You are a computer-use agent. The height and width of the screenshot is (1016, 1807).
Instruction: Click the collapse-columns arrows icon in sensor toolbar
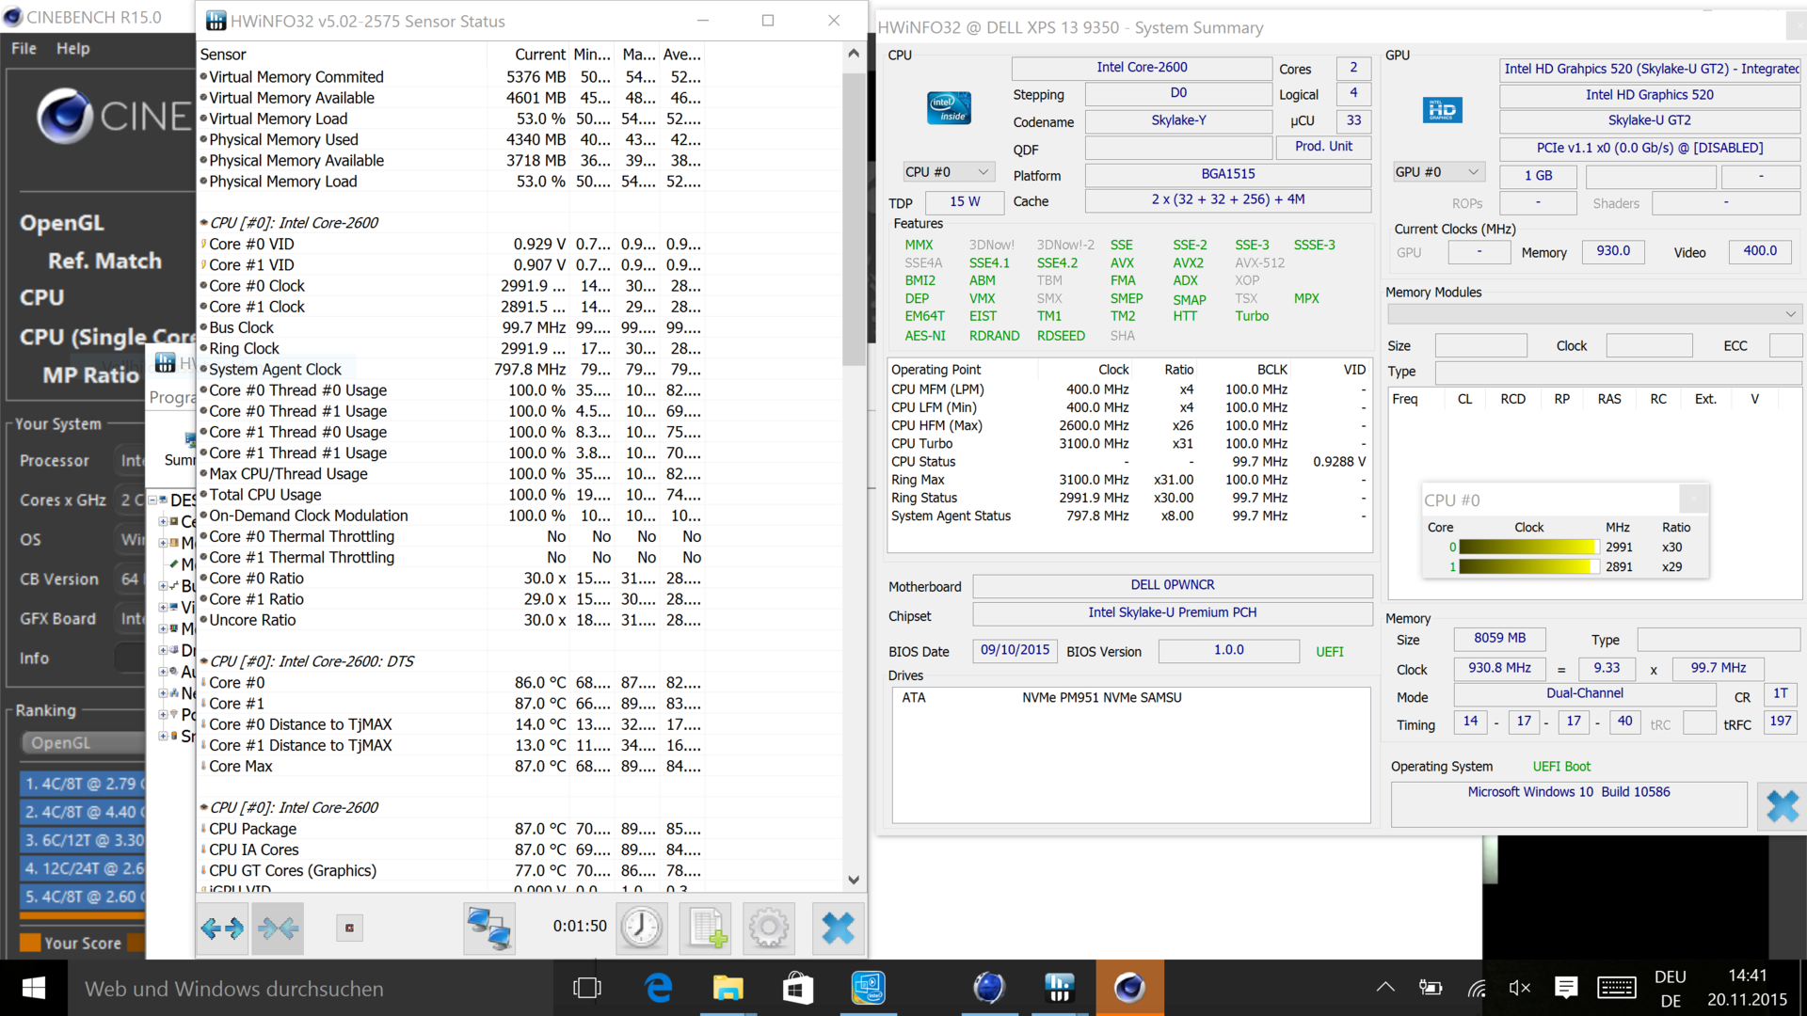coord(278,929)
